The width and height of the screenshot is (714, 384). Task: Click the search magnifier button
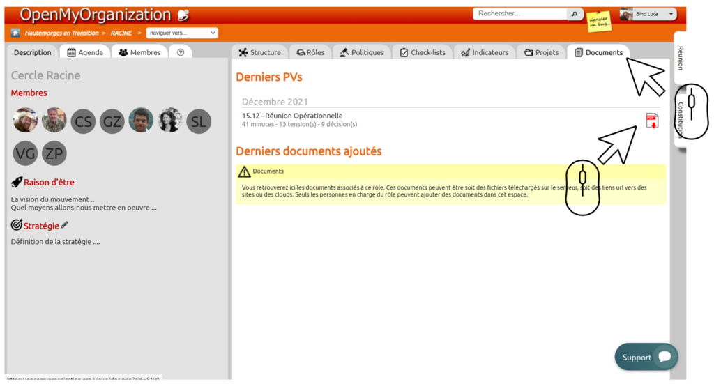pyautogui.click(x=575, y=14)
